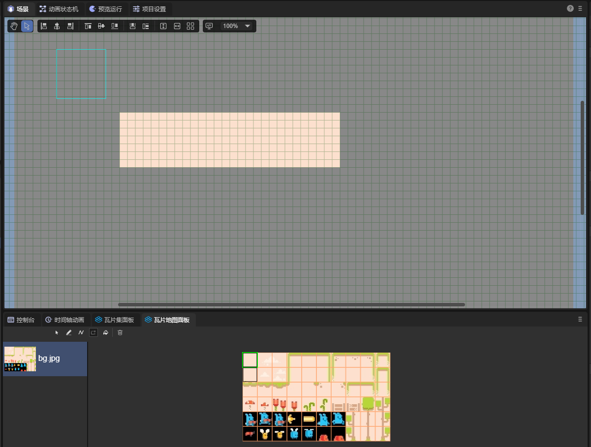Viewport: 591px width, 447px height.
Task: Switch to the 动画状态机 tab
Action: (x=59, y=9)
